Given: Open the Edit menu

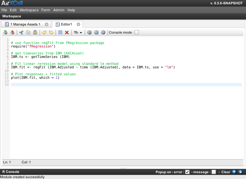Looking at the screenshot, I should tap(13, 10).
